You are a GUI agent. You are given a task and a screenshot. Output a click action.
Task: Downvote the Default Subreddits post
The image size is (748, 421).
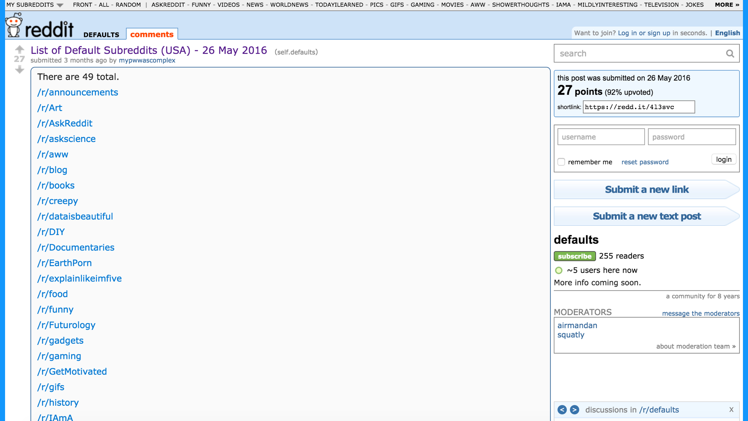click(19, 70)
